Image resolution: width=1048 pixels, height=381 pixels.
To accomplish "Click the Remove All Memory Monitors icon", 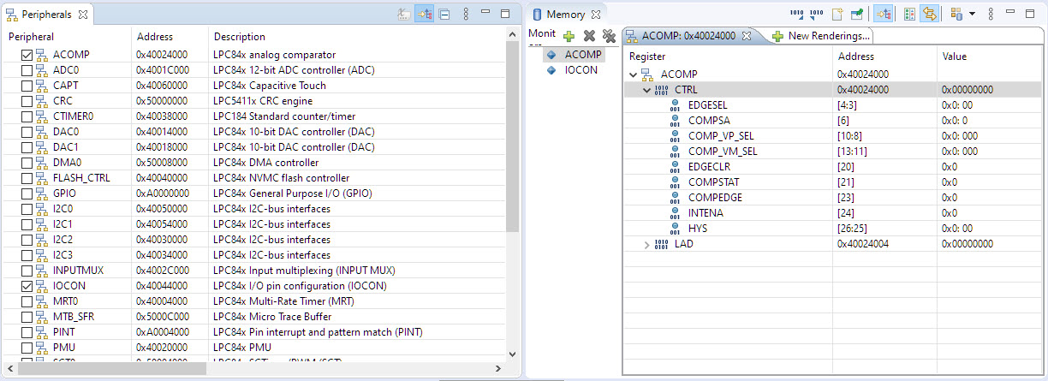I will pos(609,35).
